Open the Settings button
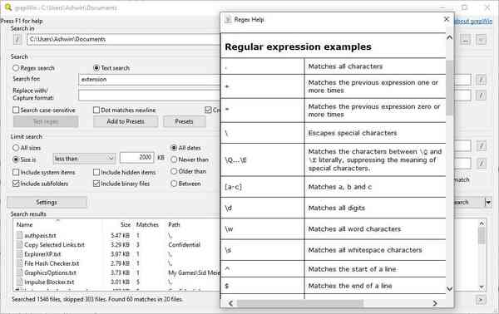The width and height of the screenshot is (499, 314). pyautogui.click(x=47, y=202)
